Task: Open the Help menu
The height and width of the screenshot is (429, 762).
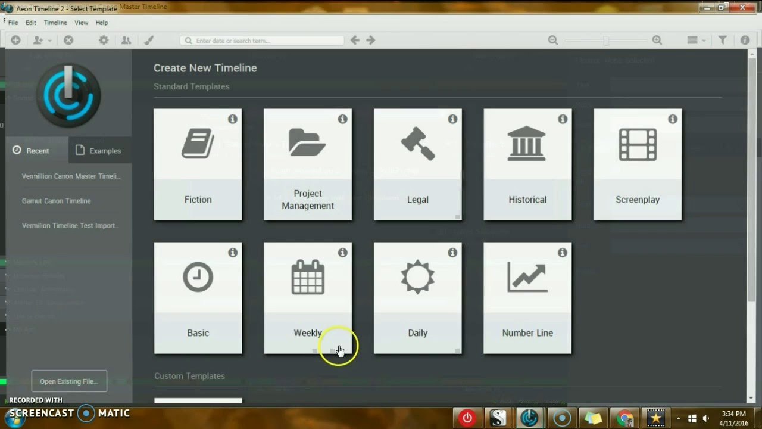Action: pyautogui.click(x=102, y=23)
